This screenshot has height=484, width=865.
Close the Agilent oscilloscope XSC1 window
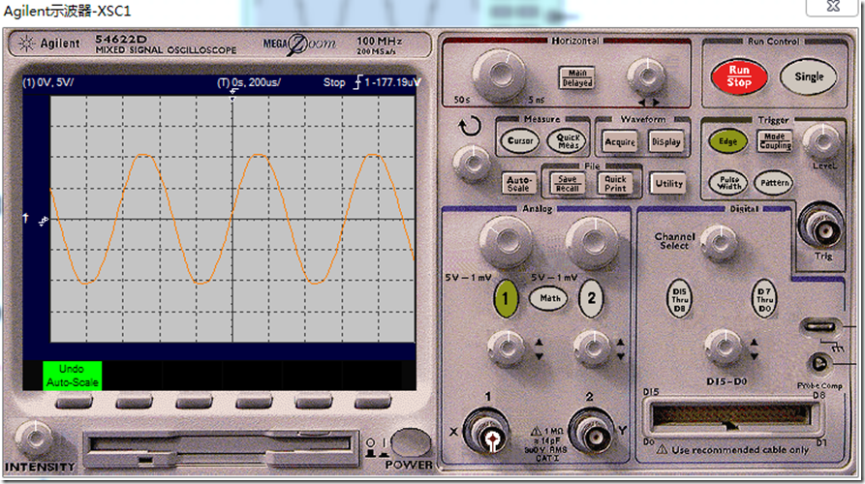coord(833,6)
